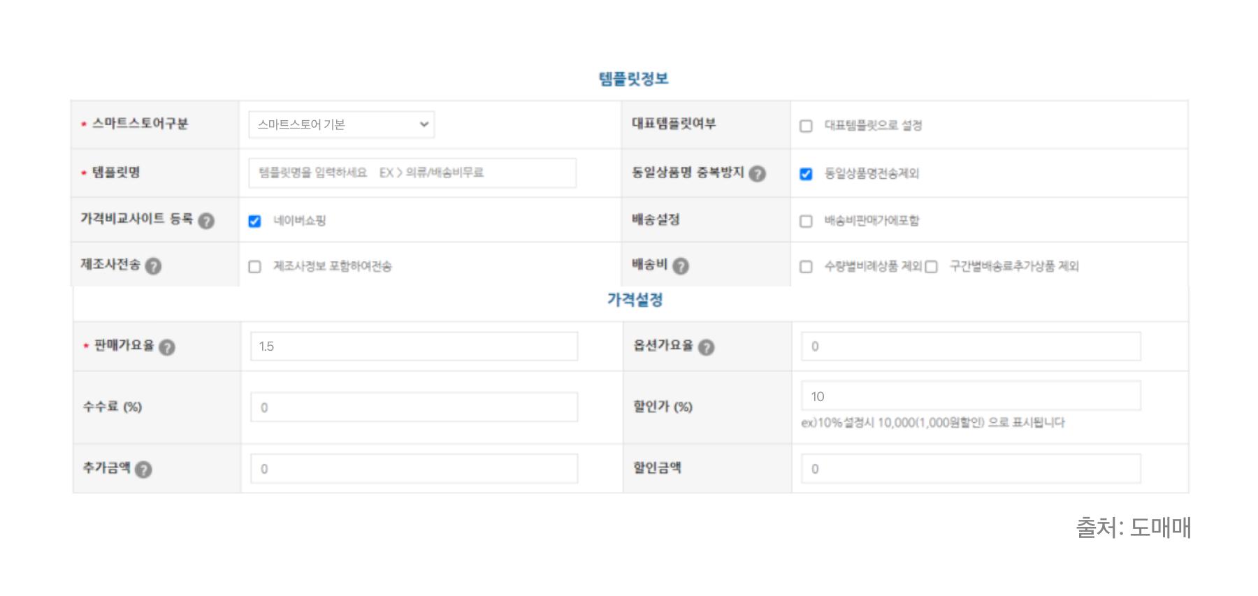Click the 수수료 (%) input field

tap(414, 407)
